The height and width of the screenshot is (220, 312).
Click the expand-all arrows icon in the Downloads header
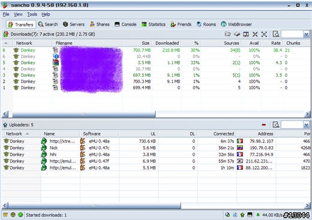coord(264,34)
